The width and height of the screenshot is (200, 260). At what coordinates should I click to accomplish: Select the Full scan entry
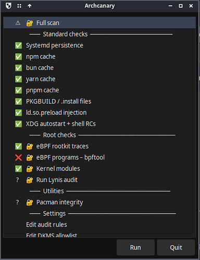pos(99,23)
